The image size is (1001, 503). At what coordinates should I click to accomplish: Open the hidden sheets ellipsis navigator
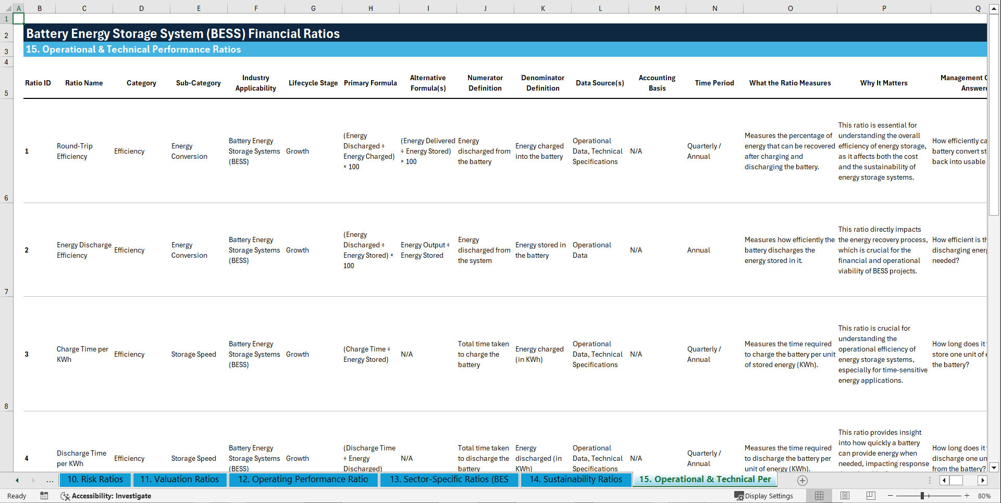(x=50, y=480)
